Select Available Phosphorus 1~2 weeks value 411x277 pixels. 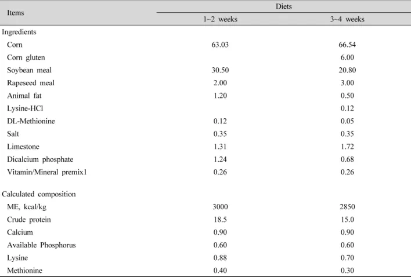(220, 245)
